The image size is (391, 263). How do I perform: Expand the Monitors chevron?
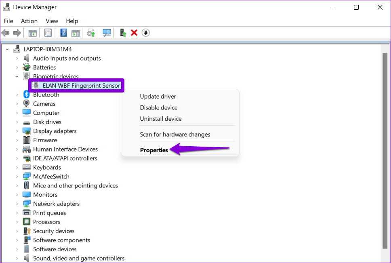17,195
